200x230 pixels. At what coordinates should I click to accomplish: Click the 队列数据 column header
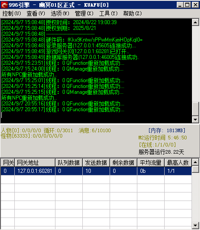point(69,163)
